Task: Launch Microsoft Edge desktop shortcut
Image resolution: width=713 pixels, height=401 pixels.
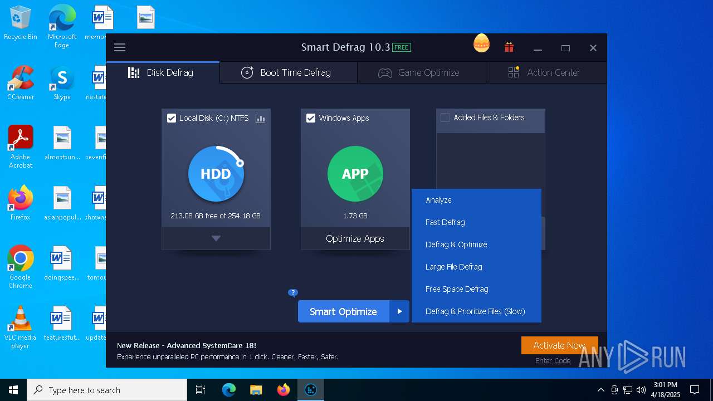Action: click(x=62, y=26)
